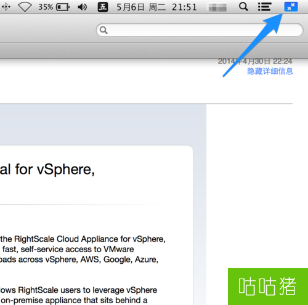Open the 五 input method menu
308x305 pixels.
103,7
